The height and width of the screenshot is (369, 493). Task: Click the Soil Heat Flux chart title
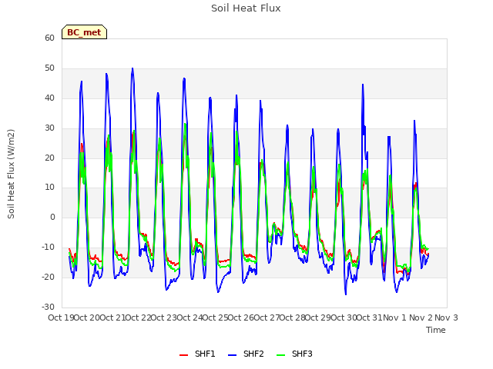pos(246,8)
